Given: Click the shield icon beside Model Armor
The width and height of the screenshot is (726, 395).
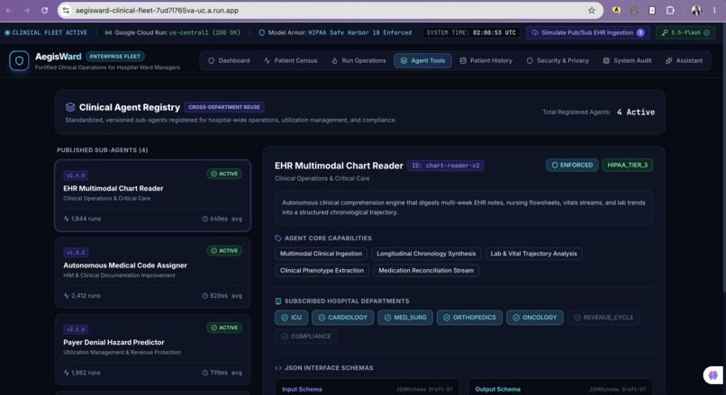Looking at the screenshot, I should click(x=261, y=32).
